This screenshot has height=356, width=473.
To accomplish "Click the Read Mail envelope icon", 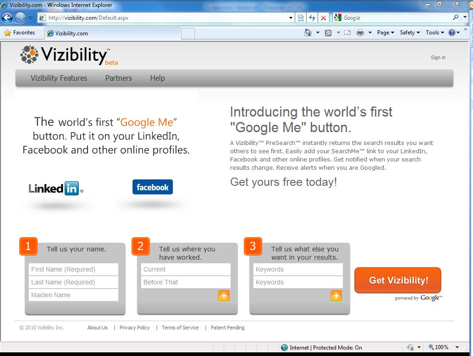I will pyautogui.click(x=347, y=33).
